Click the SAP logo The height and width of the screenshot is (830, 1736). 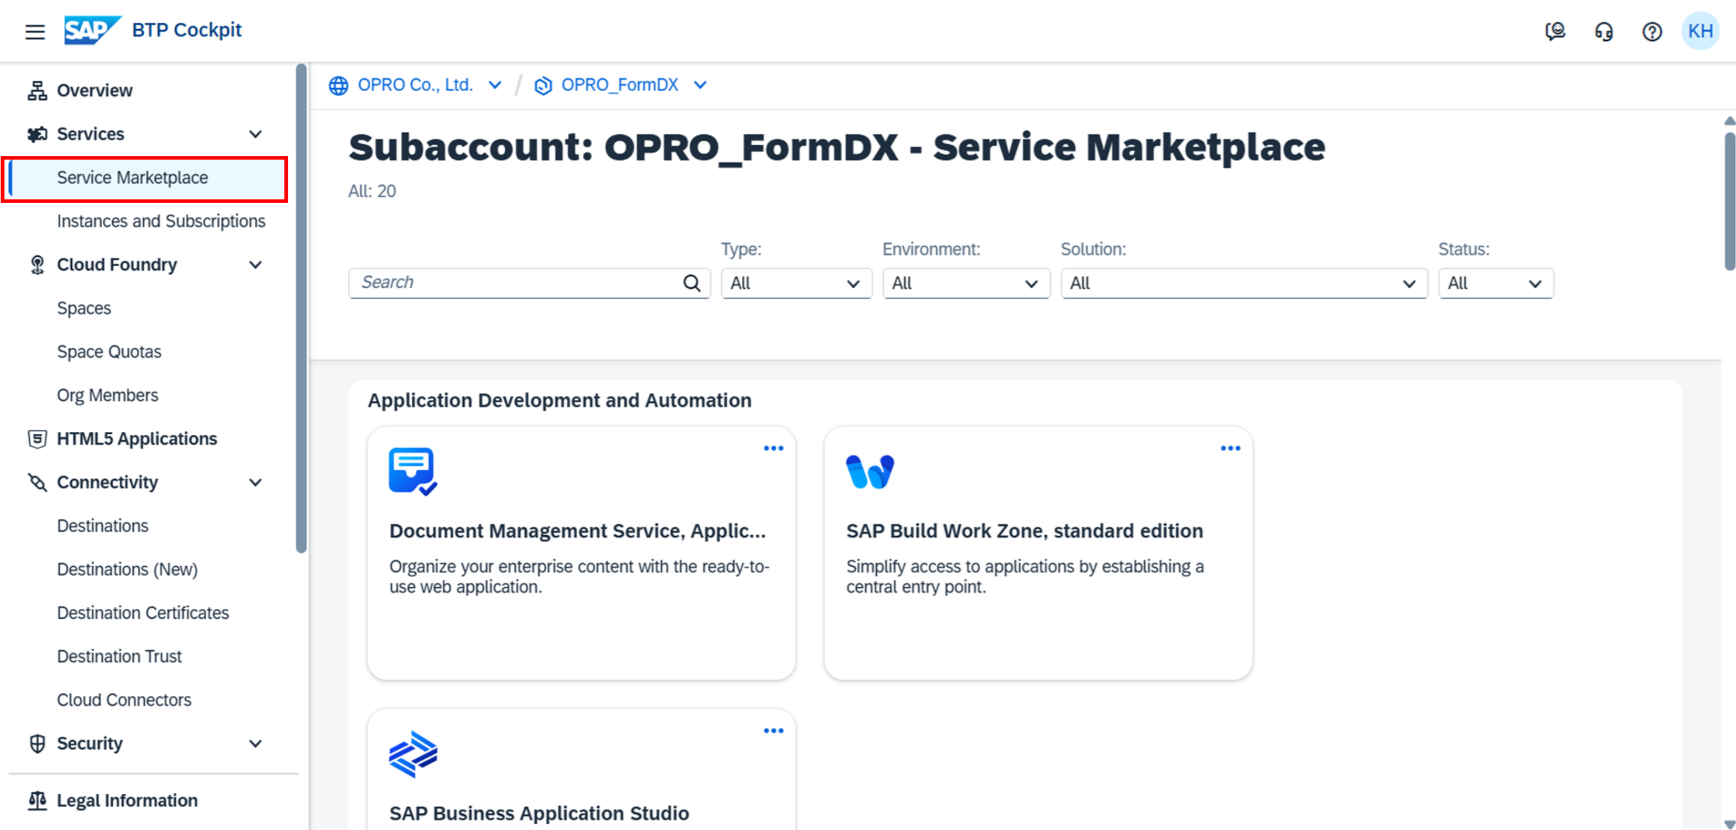point(91,30)
